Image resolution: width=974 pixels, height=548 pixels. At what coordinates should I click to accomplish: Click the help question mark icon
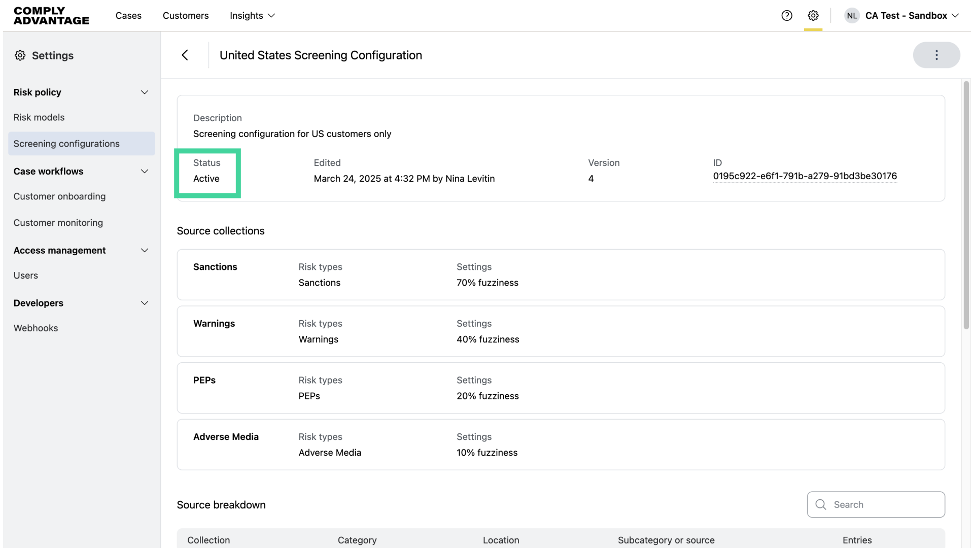click(787, 16)
